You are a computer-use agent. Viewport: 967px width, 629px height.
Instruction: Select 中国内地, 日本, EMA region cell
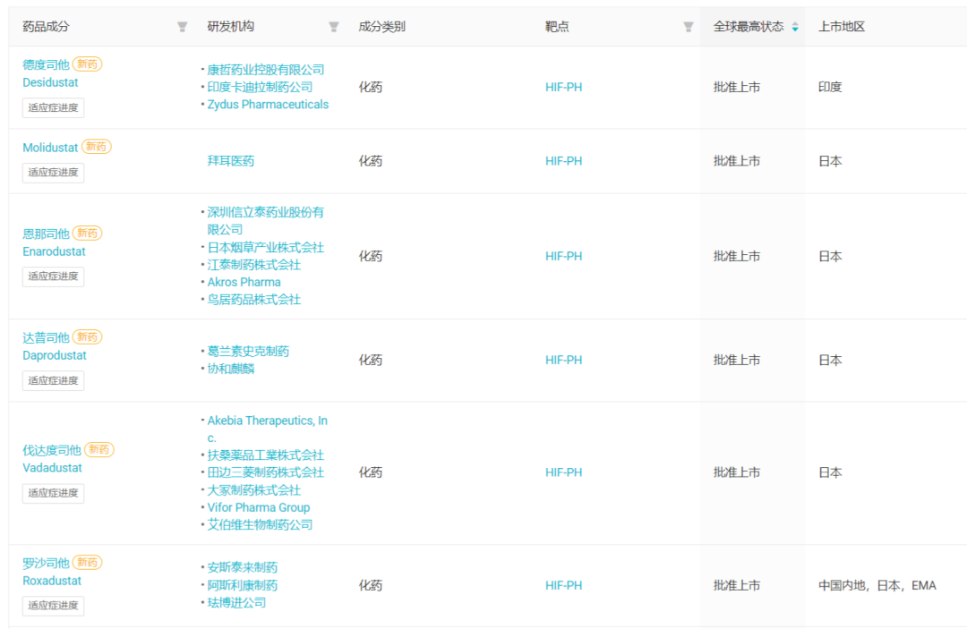877,585
